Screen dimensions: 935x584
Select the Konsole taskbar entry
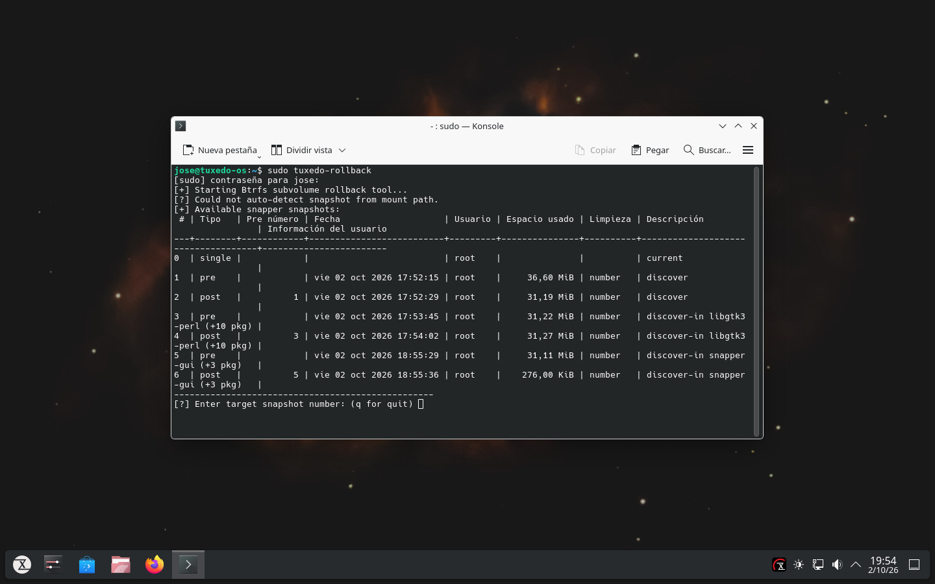pyautogui.click(x=188, y=565)
